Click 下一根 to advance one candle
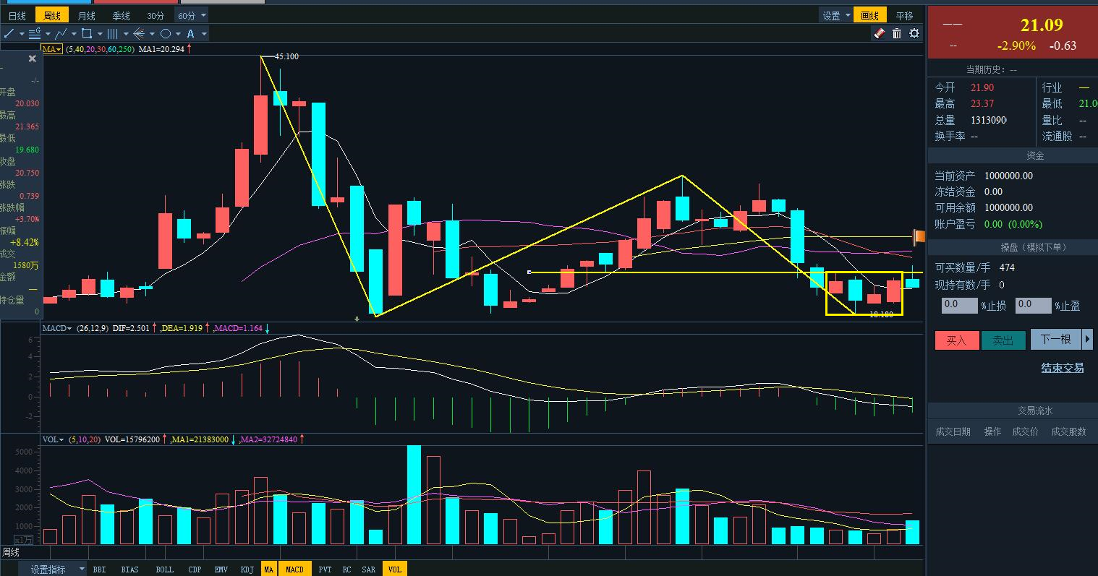Screen dimensions: 1098x576 click(1055, 339)
